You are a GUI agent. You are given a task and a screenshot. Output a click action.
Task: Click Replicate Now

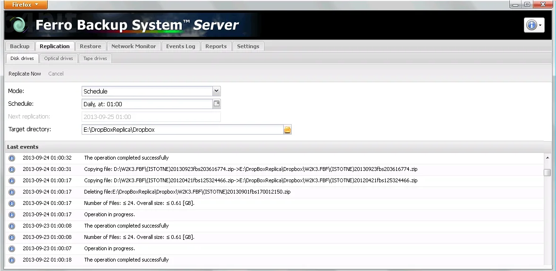[x=25, y=74]
